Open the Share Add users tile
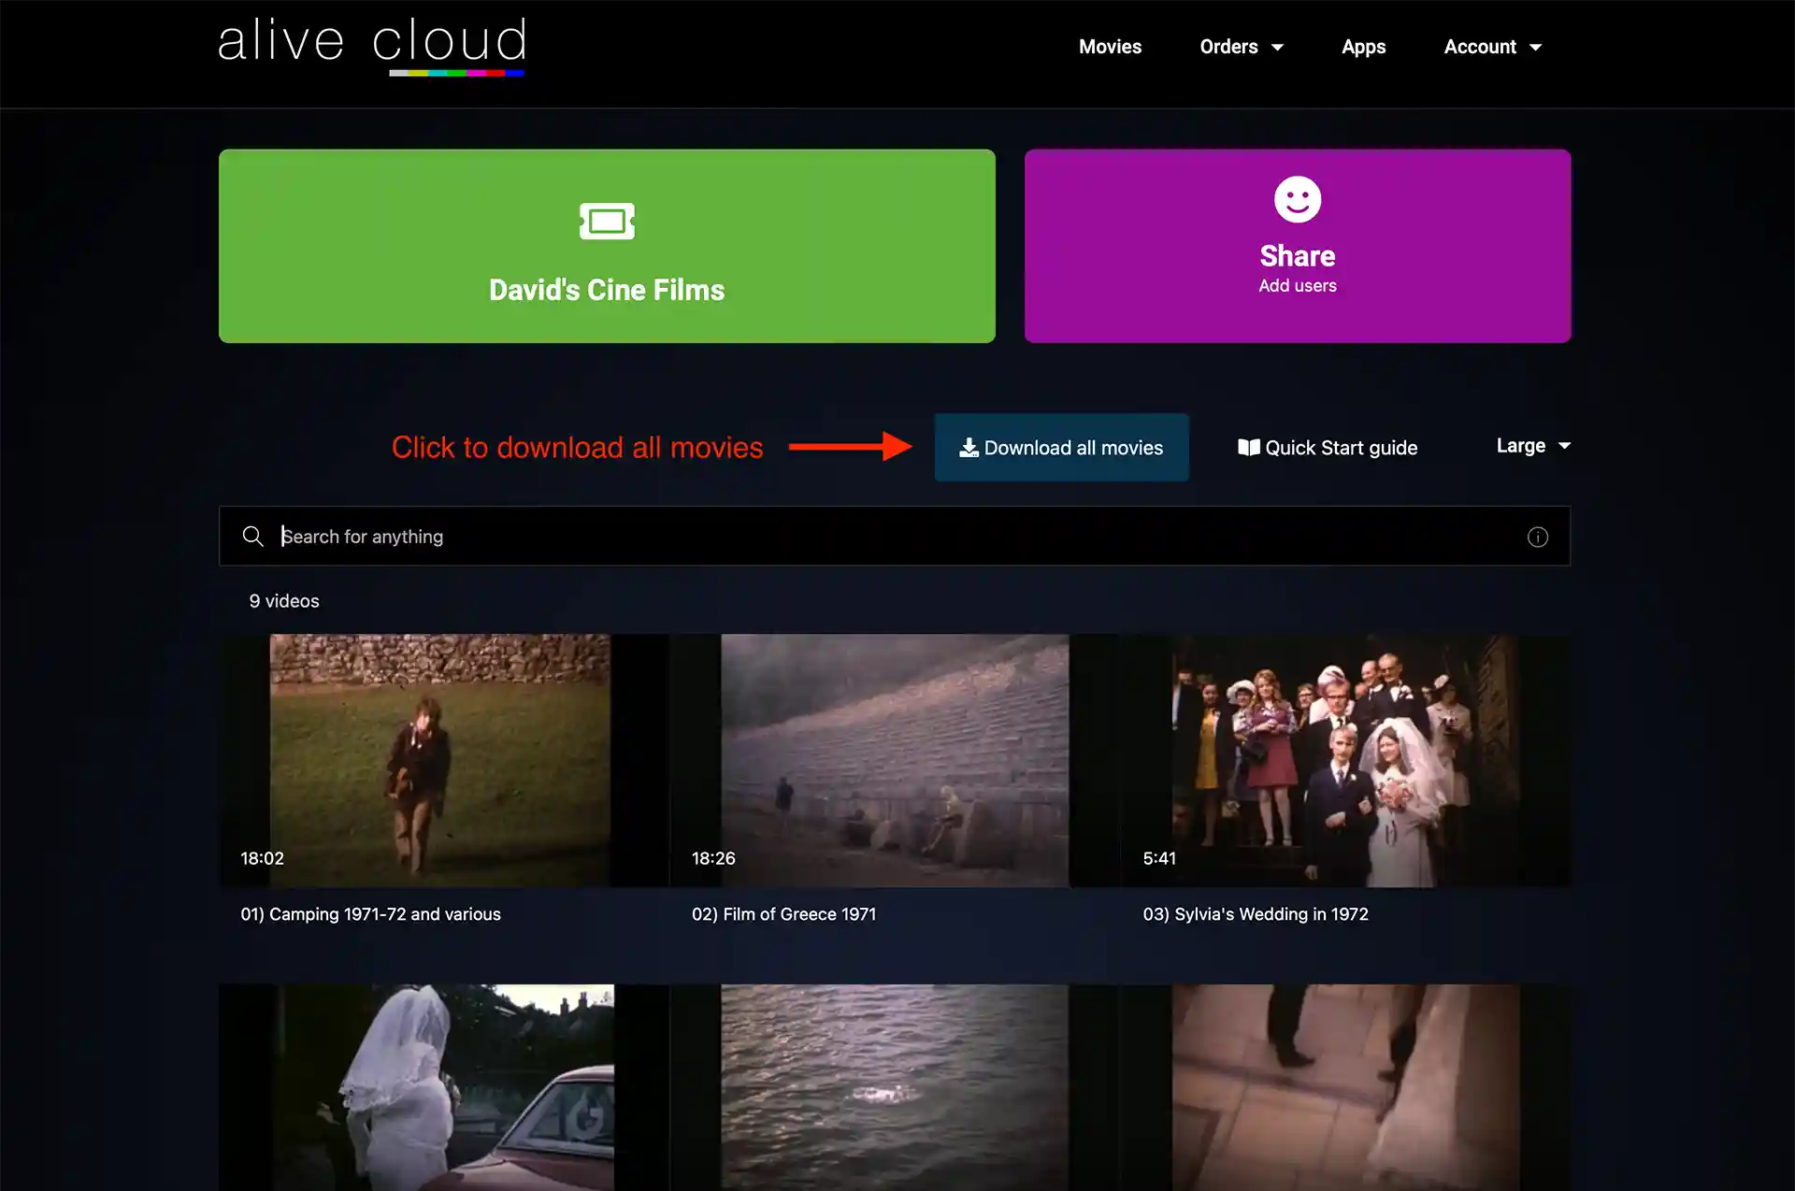1795x1191 pixels. [1298, 246]
